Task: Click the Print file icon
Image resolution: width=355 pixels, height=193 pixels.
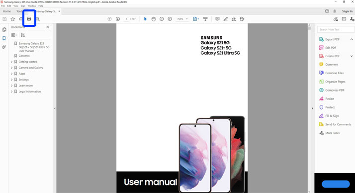Action: click(x=29, y=19)
